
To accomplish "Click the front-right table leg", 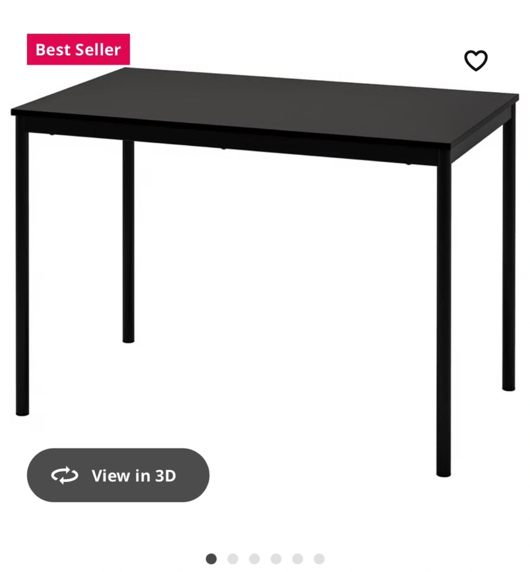I will coord(444,318).
